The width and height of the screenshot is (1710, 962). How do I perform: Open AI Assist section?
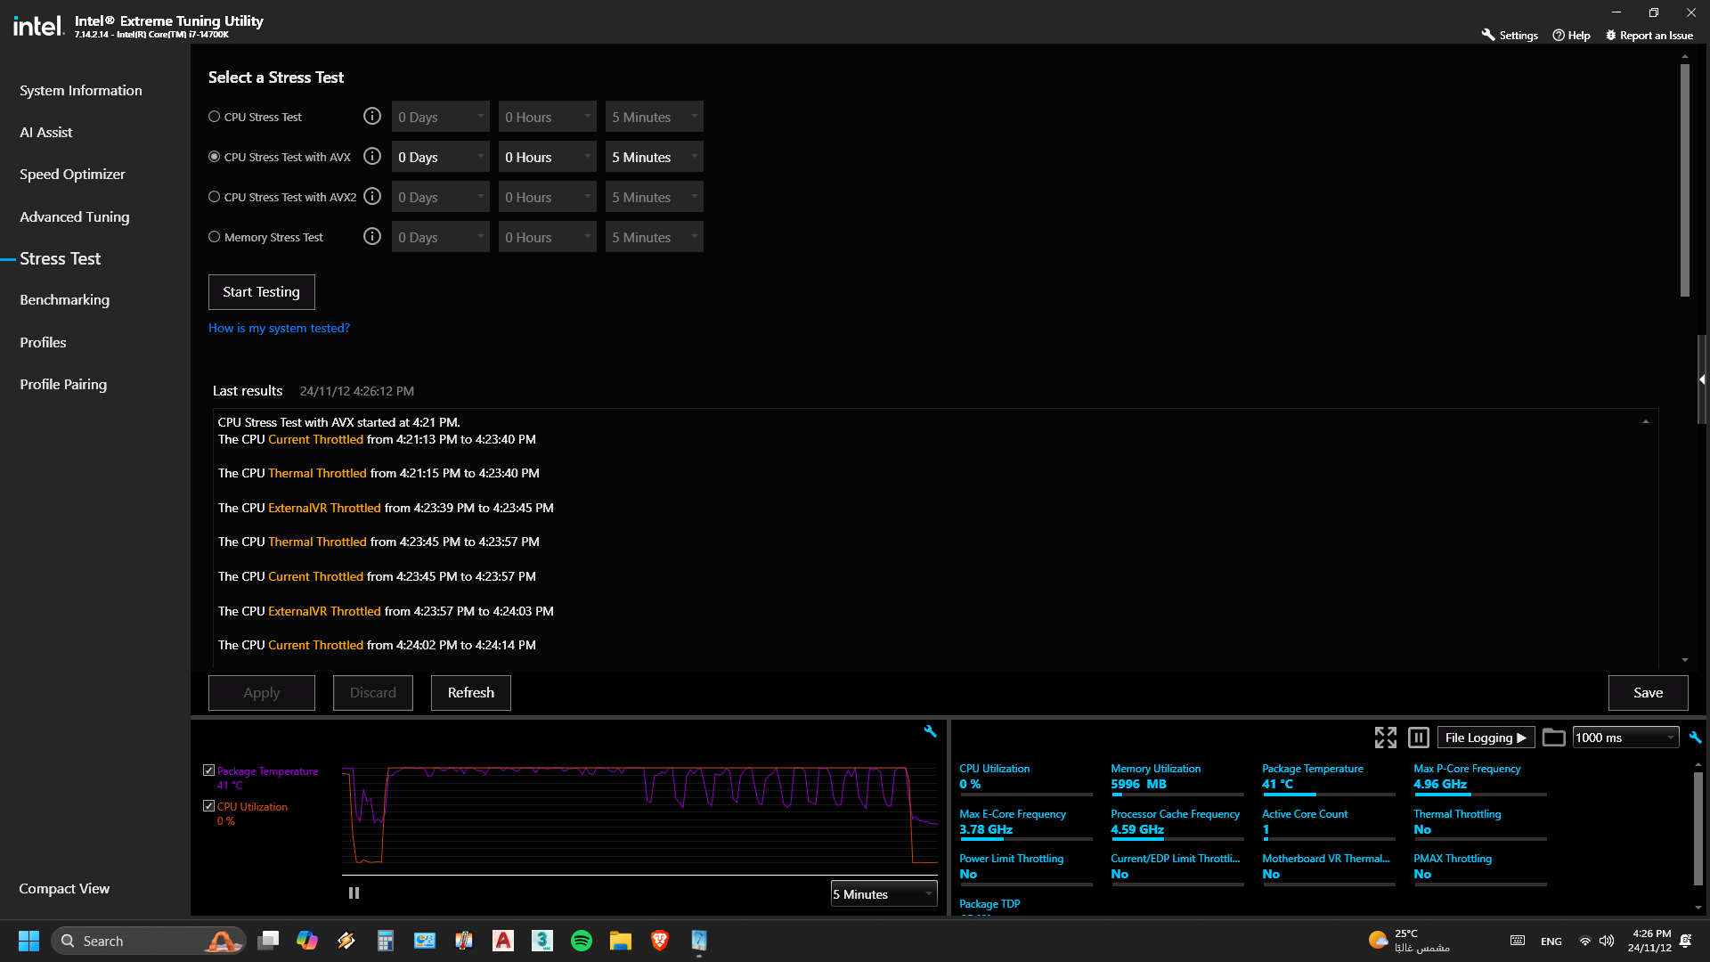point(46,132)
